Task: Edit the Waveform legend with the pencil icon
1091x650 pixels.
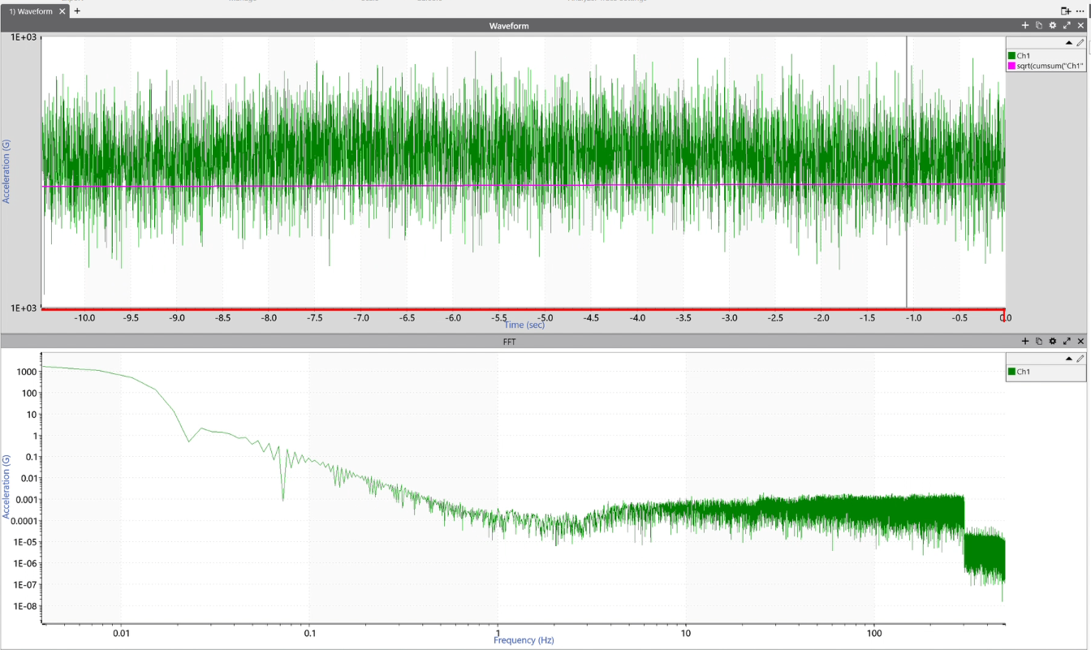Action: (x=1080, y=43)
